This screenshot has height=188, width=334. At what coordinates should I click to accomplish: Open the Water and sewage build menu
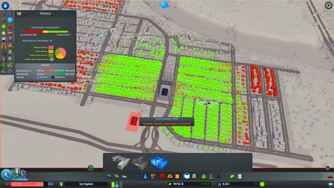145,177
